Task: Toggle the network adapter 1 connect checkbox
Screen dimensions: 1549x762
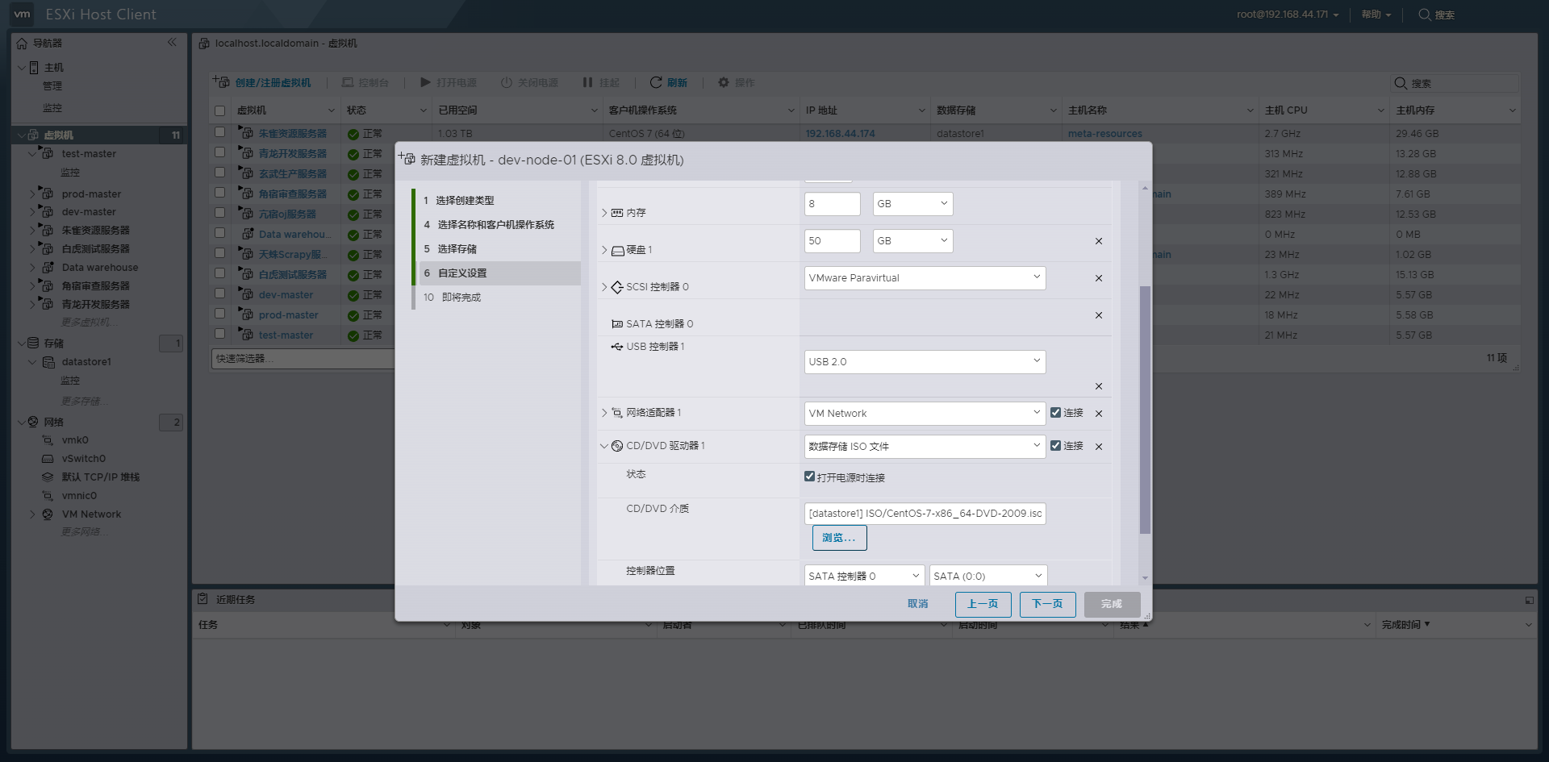Action: [1055, 413]
